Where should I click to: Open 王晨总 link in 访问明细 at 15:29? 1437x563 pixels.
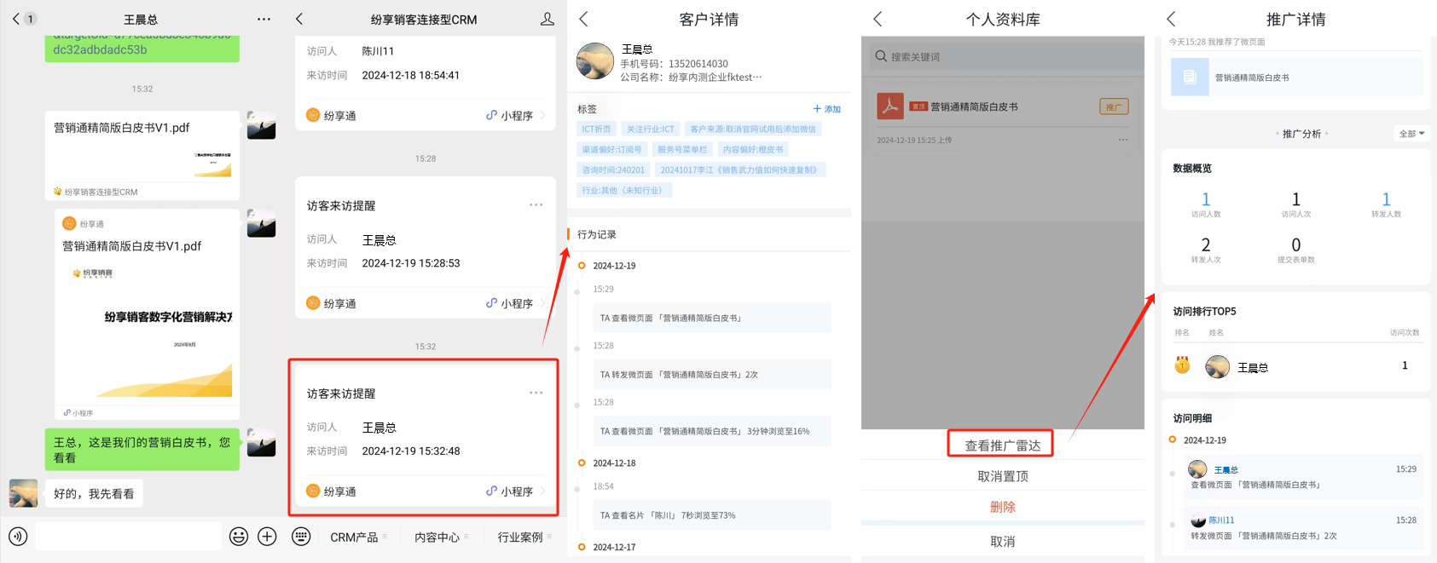point(1226,469)
